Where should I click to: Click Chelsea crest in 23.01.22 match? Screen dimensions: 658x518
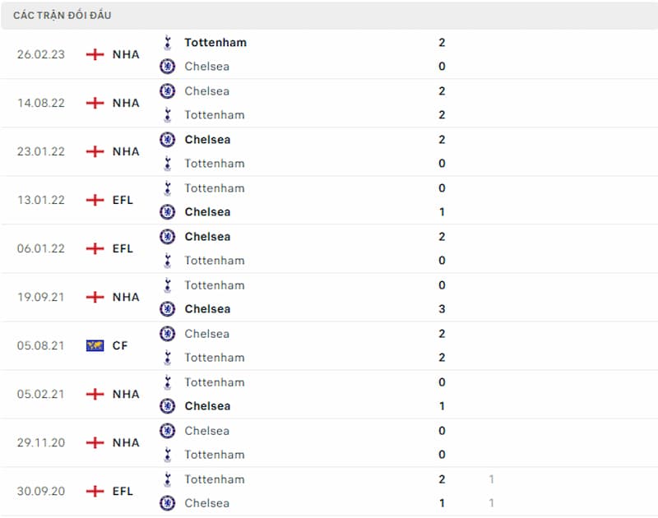[x=168, y=139]
